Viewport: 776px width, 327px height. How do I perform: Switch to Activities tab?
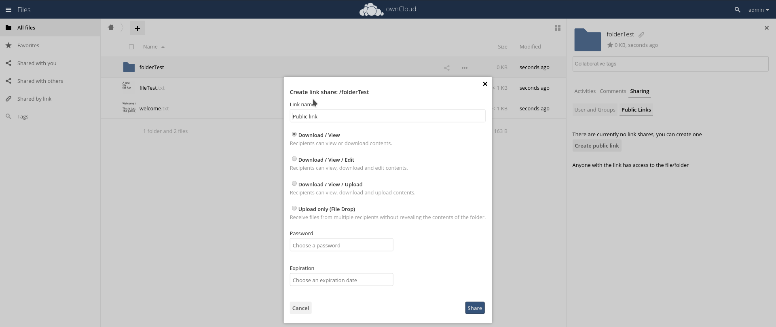pos(585,91)
